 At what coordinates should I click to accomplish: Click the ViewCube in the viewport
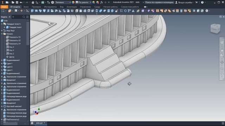tap(215, 29)
